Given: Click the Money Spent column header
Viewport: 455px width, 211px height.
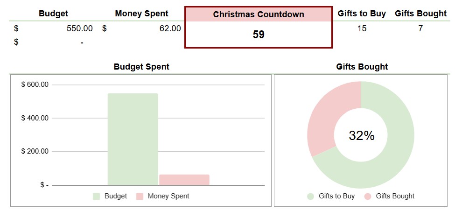Looking at the screenshot, I should tap(141, 14).
